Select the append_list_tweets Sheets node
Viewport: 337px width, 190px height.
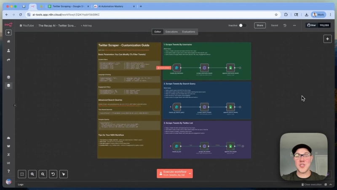(x=230, y=146)
